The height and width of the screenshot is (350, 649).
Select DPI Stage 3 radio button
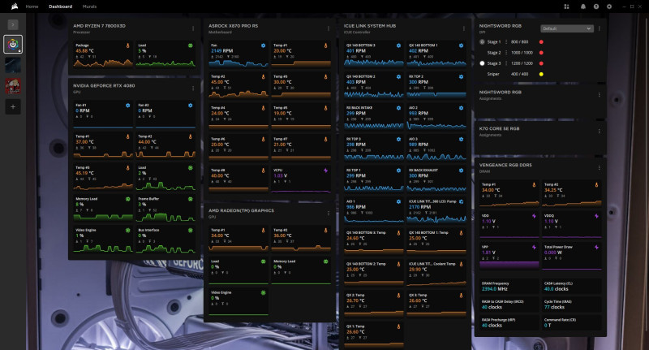pos(482,63)
